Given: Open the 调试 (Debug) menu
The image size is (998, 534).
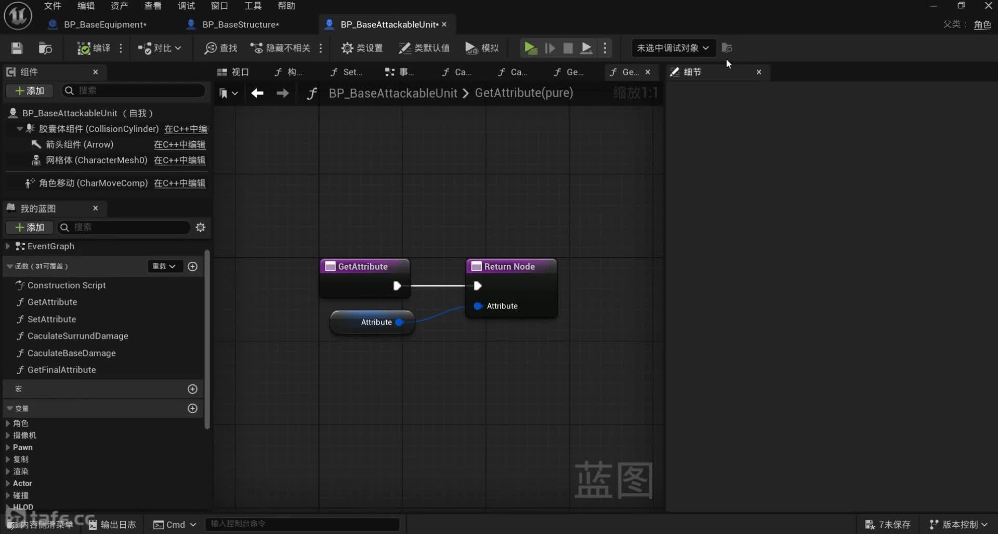Looking at the screenshot, I should pos(186,6).
